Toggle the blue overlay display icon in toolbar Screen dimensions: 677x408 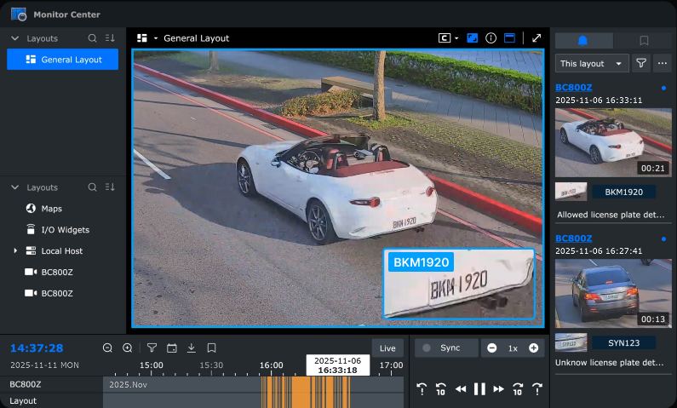tap(473, 38)
